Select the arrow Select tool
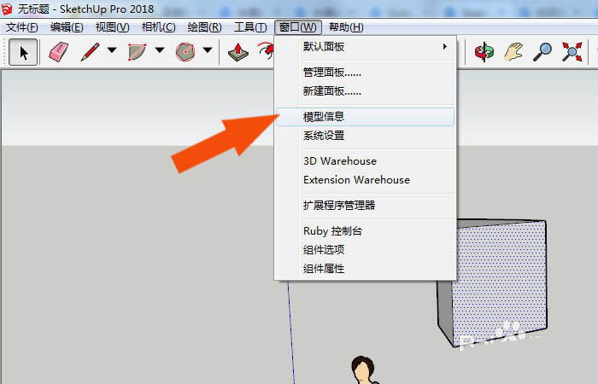598x384 pixels. pyautogui.click(x=23, y=52)
